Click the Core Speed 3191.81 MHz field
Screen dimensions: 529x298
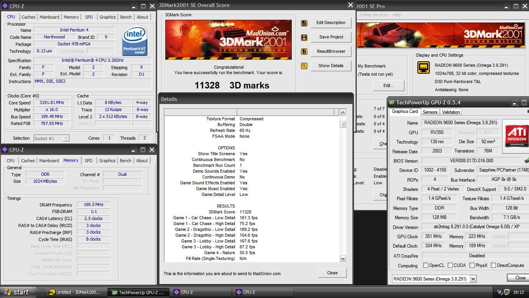[x=52, y=103]
